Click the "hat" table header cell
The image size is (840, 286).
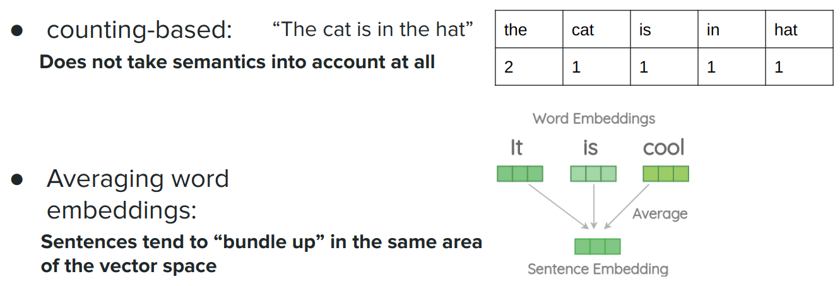coord(799,30)
